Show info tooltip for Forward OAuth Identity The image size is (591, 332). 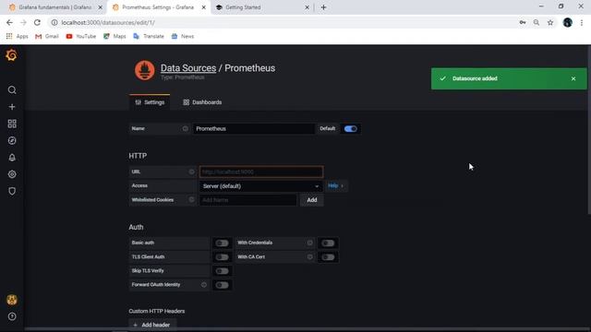click(x=204, y=285)
